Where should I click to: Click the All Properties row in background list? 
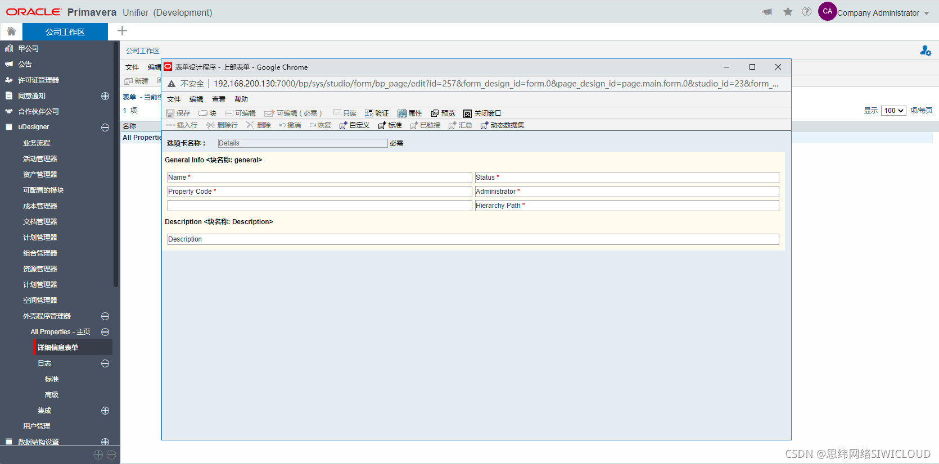[142, 138]
